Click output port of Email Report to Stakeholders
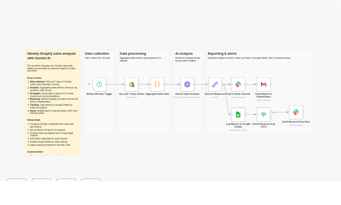 coord(271,84)
